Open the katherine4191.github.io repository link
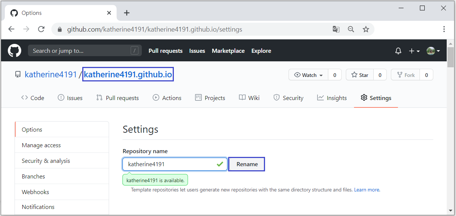This screenshot has width=456, height=216. coord(128,75)
